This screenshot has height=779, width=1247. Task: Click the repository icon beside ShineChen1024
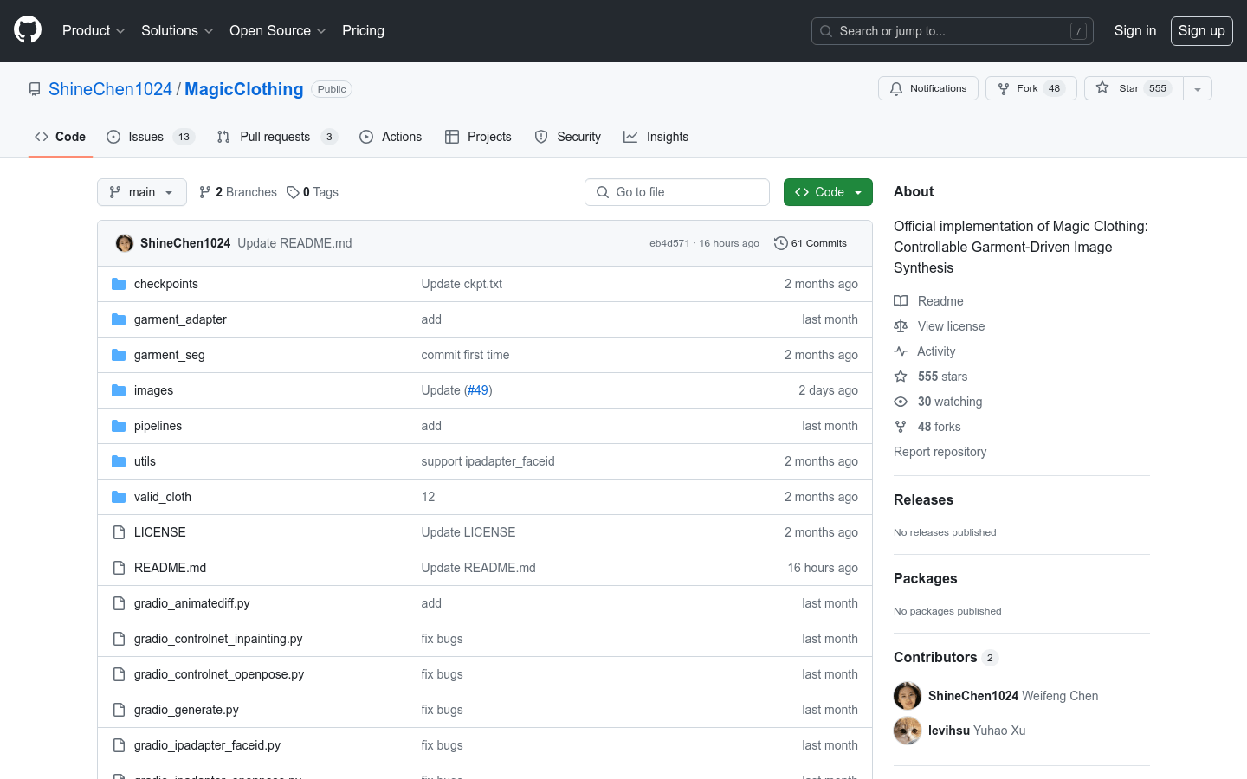(x=35, y=89)
